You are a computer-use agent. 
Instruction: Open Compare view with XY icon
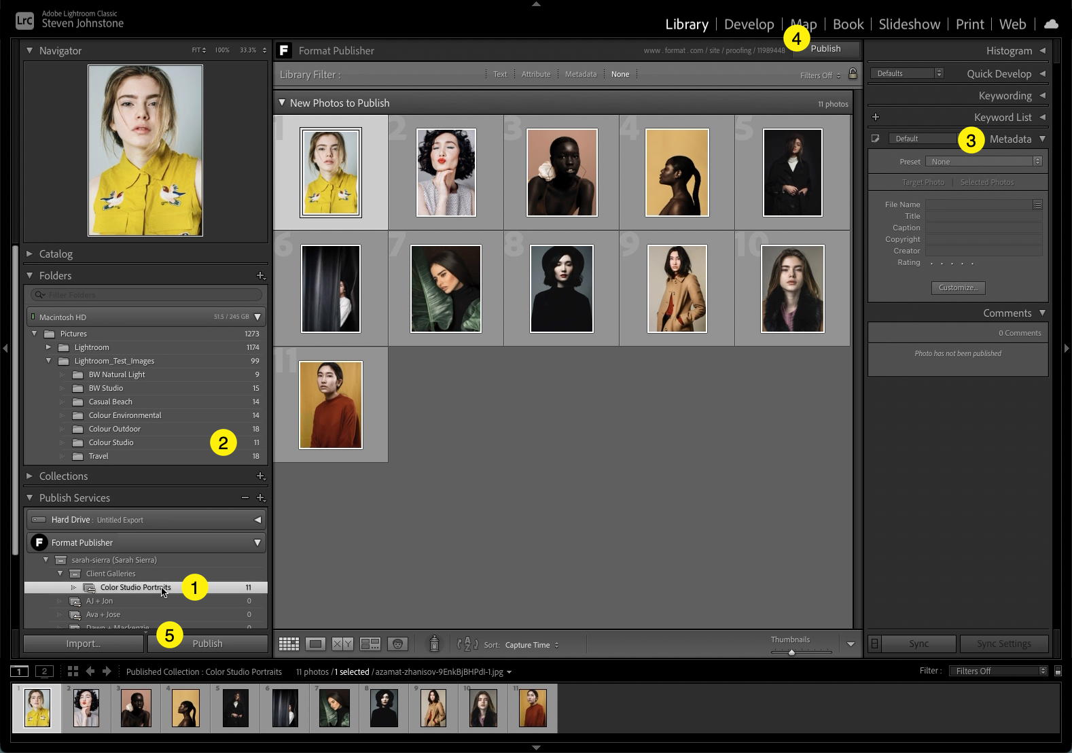coord(342,644)
